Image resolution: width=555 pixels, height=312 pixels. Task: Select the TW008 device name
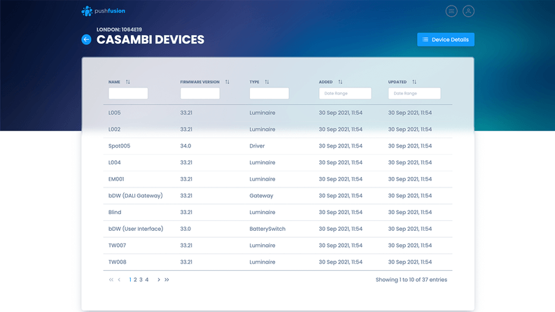(117, 262)
